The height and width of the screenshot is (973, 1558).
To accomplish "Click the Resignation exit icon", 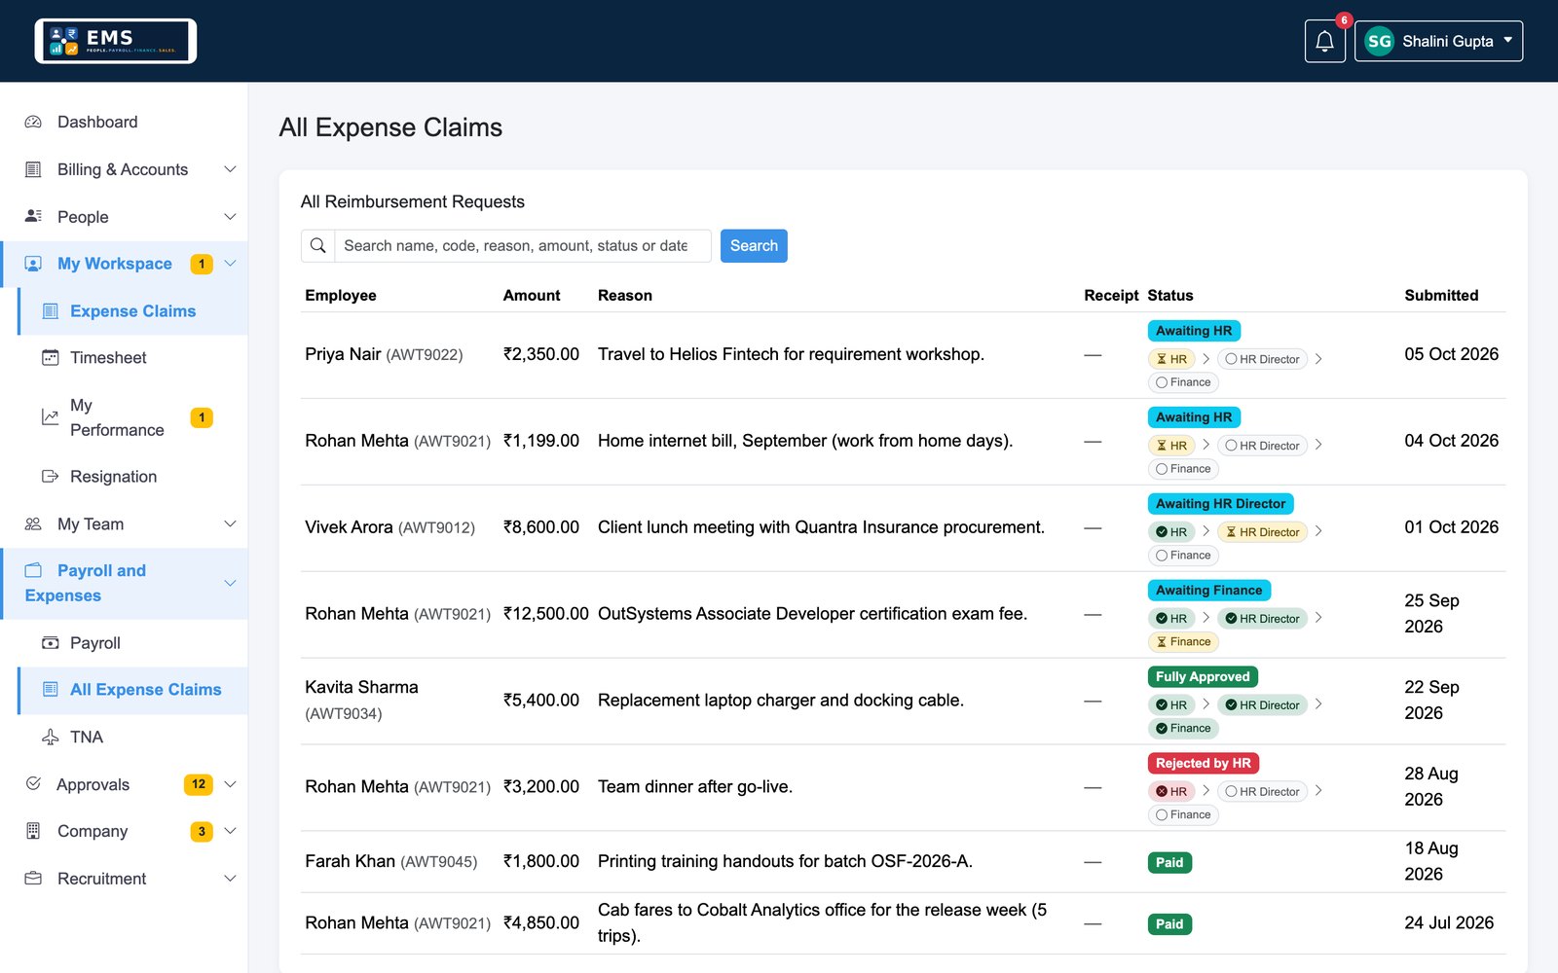I will tap(51, 476).
